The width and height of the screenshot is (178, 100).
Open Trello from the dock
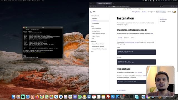click(x=89, y=97)
